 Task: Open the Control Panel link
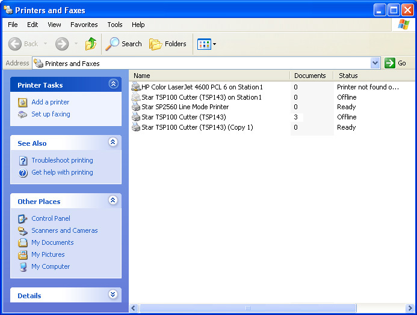tap(51, 218)
